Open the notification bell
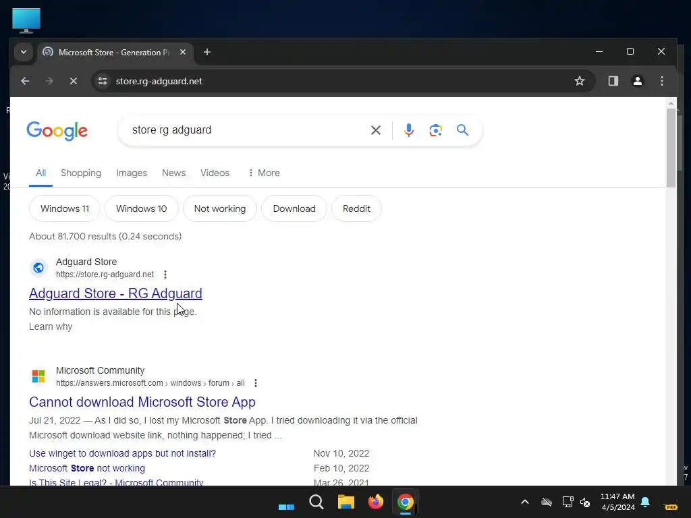The height and width of the screenshot is (518, 691). (645, 502)
